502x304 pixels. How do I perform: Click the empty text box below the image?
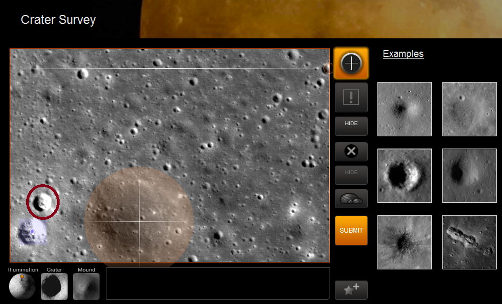pyautogui.click(x=218, y=283)
